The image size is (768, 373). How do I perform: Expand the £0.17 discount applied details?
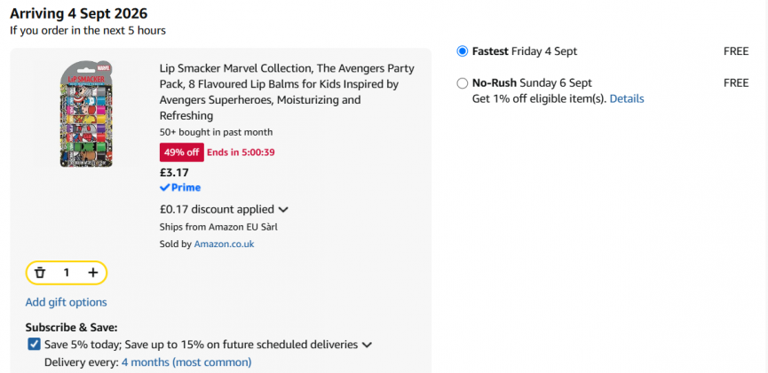pyautogui.click(x=225, y=210)
